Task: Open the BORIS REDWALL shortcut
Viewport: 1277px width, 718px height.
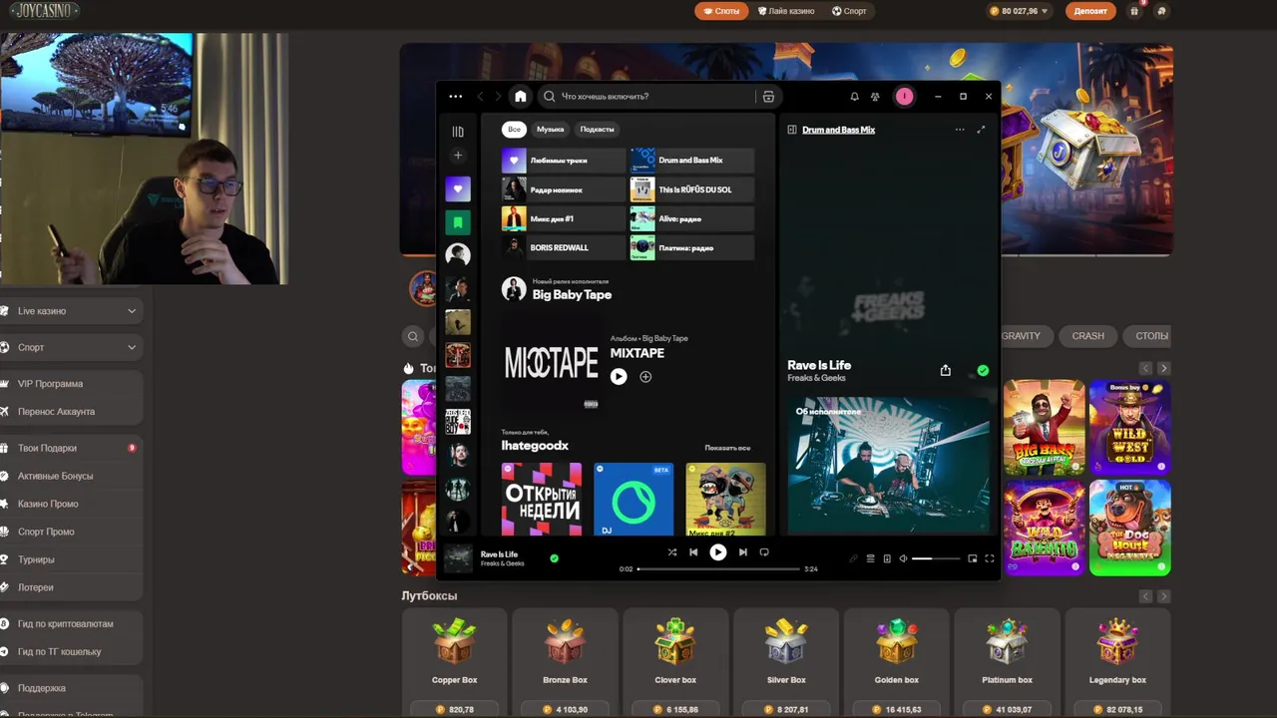Action: (564, 247)
